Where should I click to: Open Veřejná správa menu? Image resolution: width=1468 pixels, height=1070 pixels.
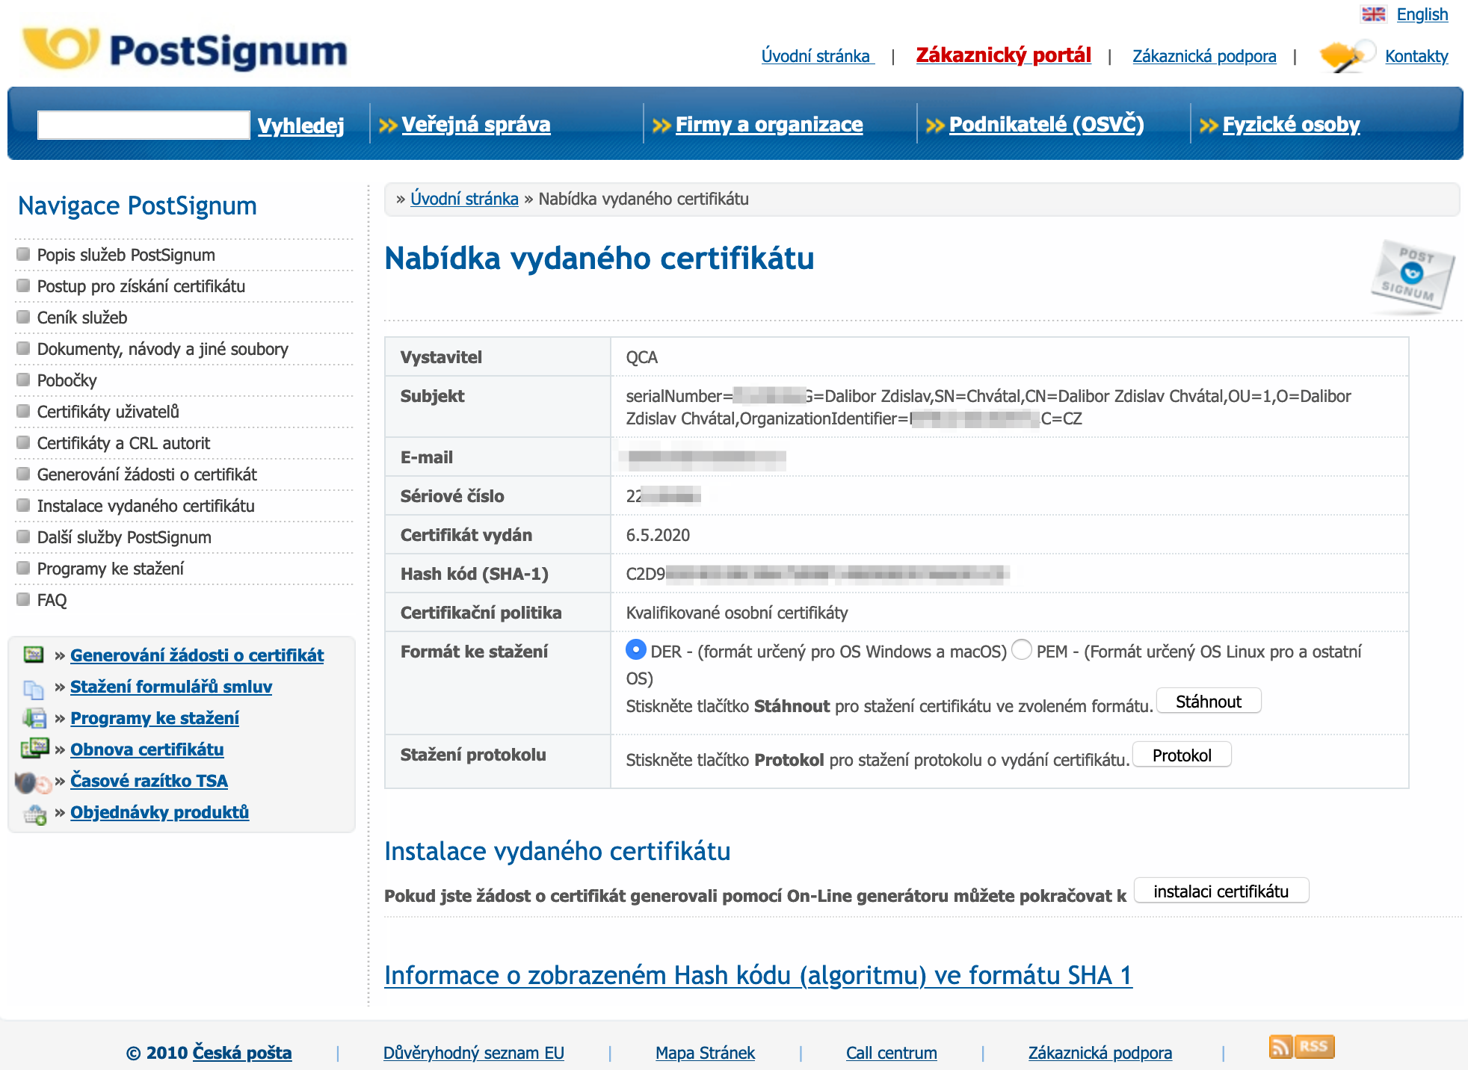(476, 125)
